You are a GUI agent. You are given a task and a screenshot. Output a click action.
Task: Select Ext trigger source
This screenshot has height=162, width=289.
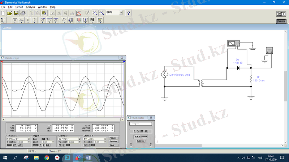[x=48, y=145]
